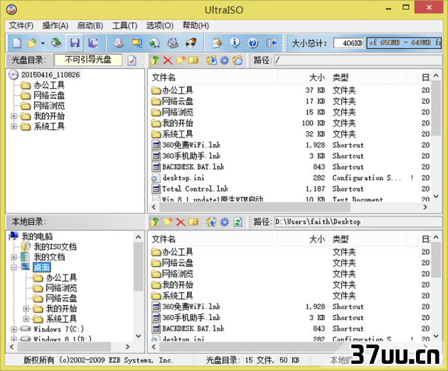Click local directory settings gear icon
Viewport: 448px width, 371px height.
224,221
